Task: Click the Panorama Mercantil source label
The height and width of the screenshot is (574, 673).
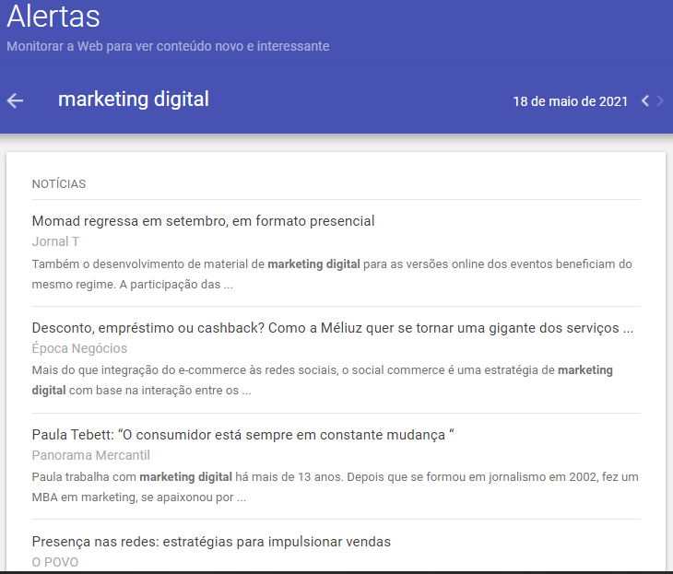Action: [90, 455]
